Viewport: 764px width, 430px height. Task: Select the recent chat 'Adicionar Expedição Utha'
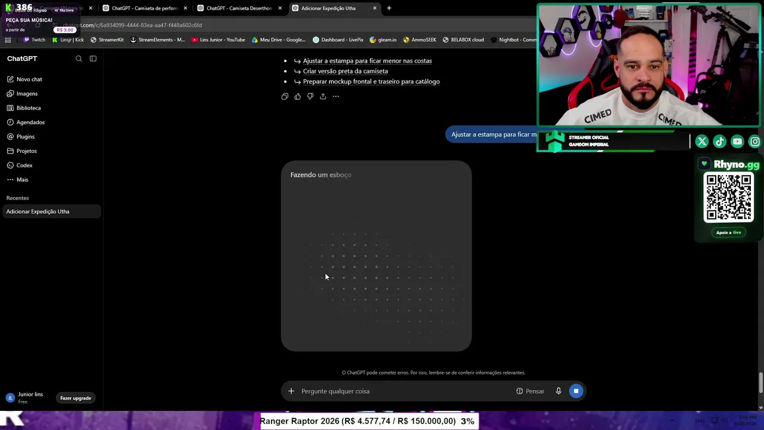pos(52,211)
